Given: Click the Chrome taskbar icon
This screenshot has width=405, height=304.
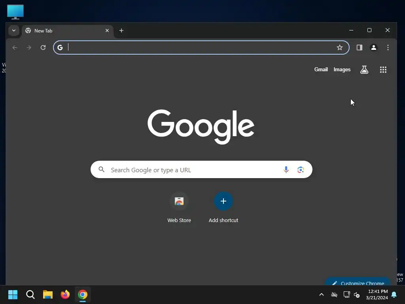Looking at the screenshot, I should 83,294.
